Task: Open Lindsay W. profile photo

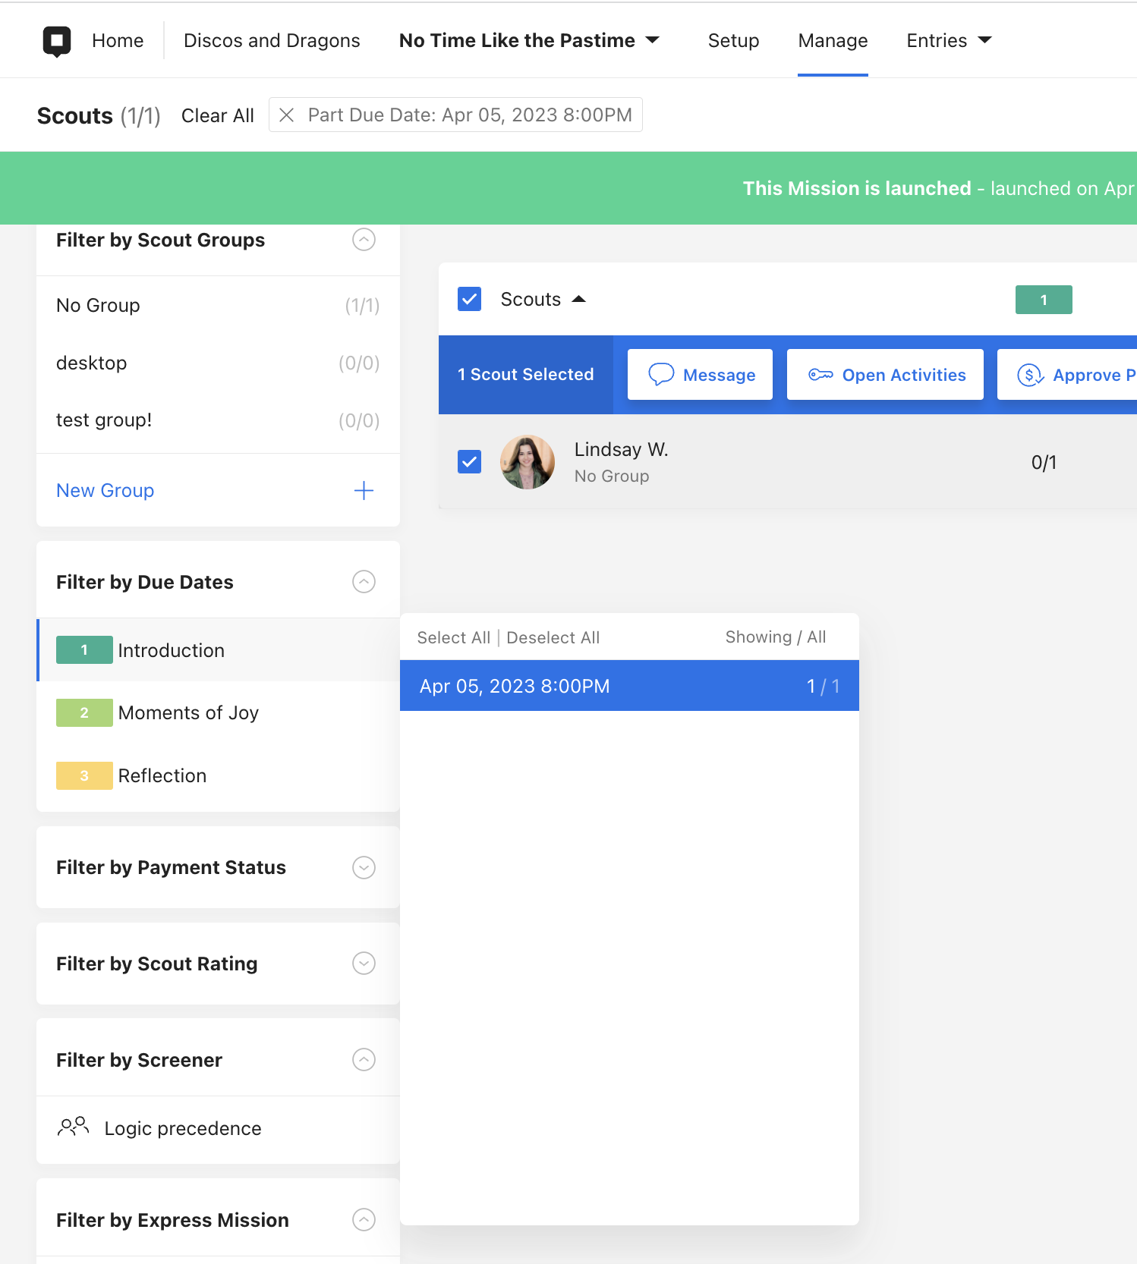Action: click(x=528, y=462)
